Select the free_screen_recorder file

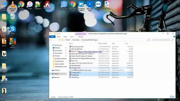point(101,47)
